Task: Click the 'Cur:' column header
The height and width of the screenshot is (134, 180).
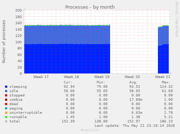Action: point(68,82)
